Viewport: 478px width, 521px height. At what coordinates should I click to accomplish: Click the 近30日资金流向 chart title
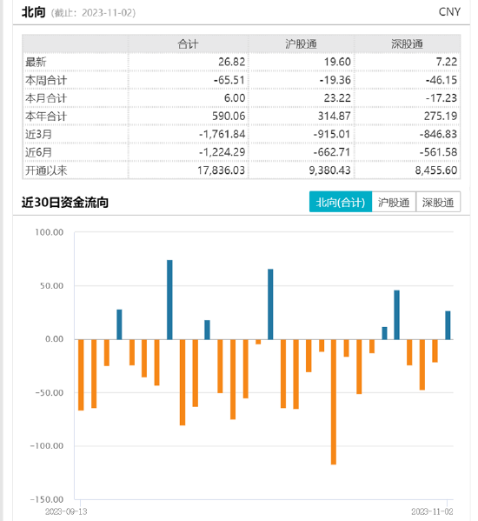tap(65, 202)
